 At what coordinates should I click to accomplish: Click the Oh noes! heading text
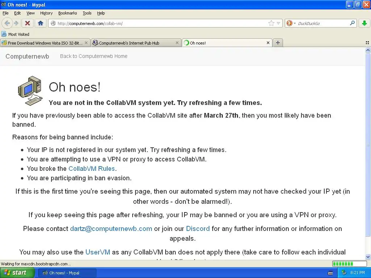pos(75,87)
